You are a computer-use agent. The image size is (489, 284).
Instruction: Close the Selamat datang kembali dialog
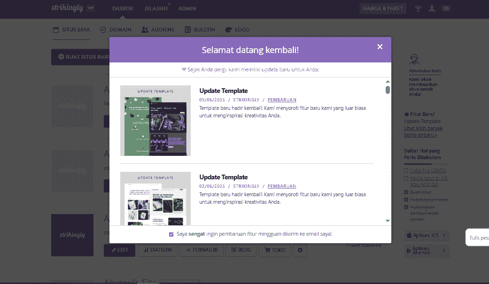(x=380, y=47)
